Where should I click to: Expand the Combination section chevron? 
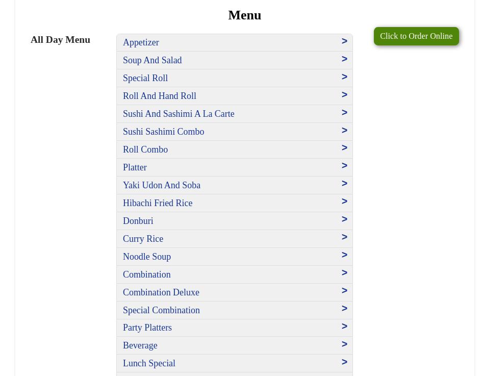click(x=344, y=273)
